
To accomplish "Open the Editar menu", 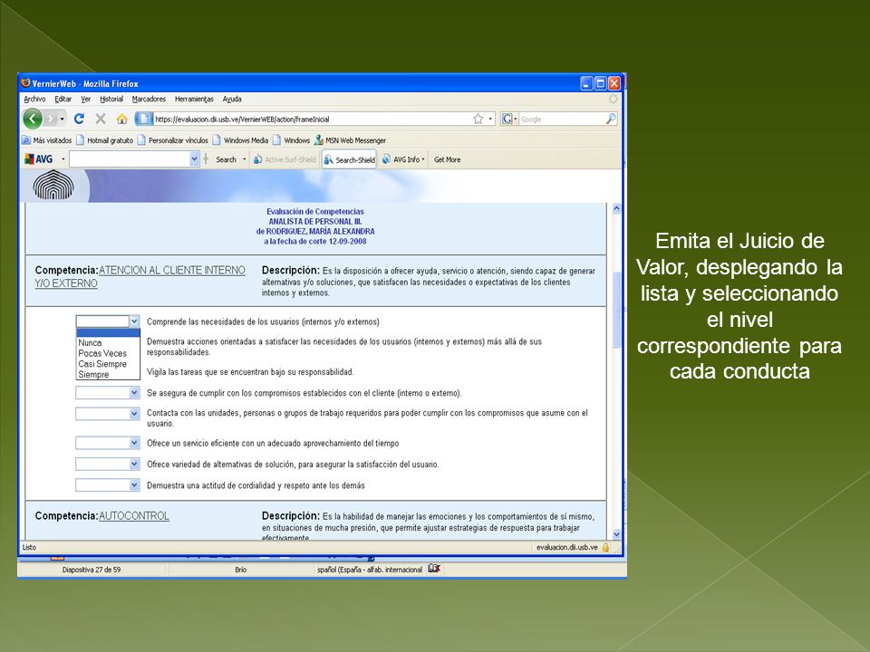I will point(63,99).
